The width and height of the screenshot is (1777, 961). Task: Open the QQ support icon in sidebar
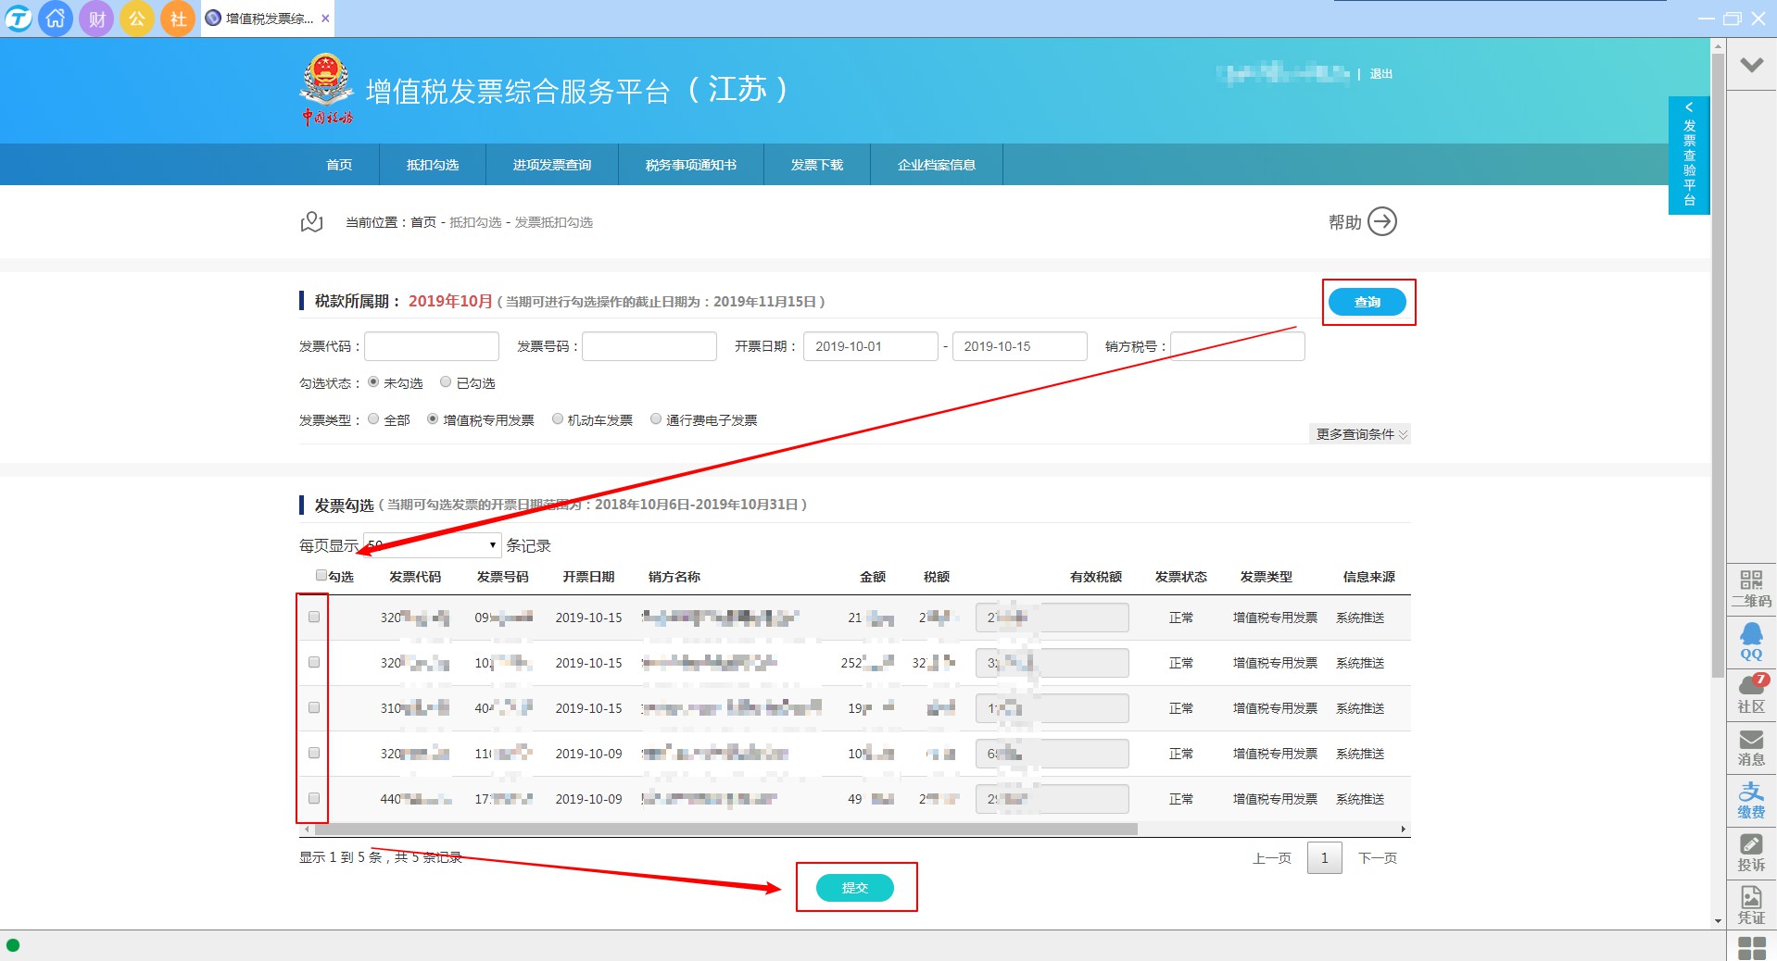click(x=1750, y=641)
